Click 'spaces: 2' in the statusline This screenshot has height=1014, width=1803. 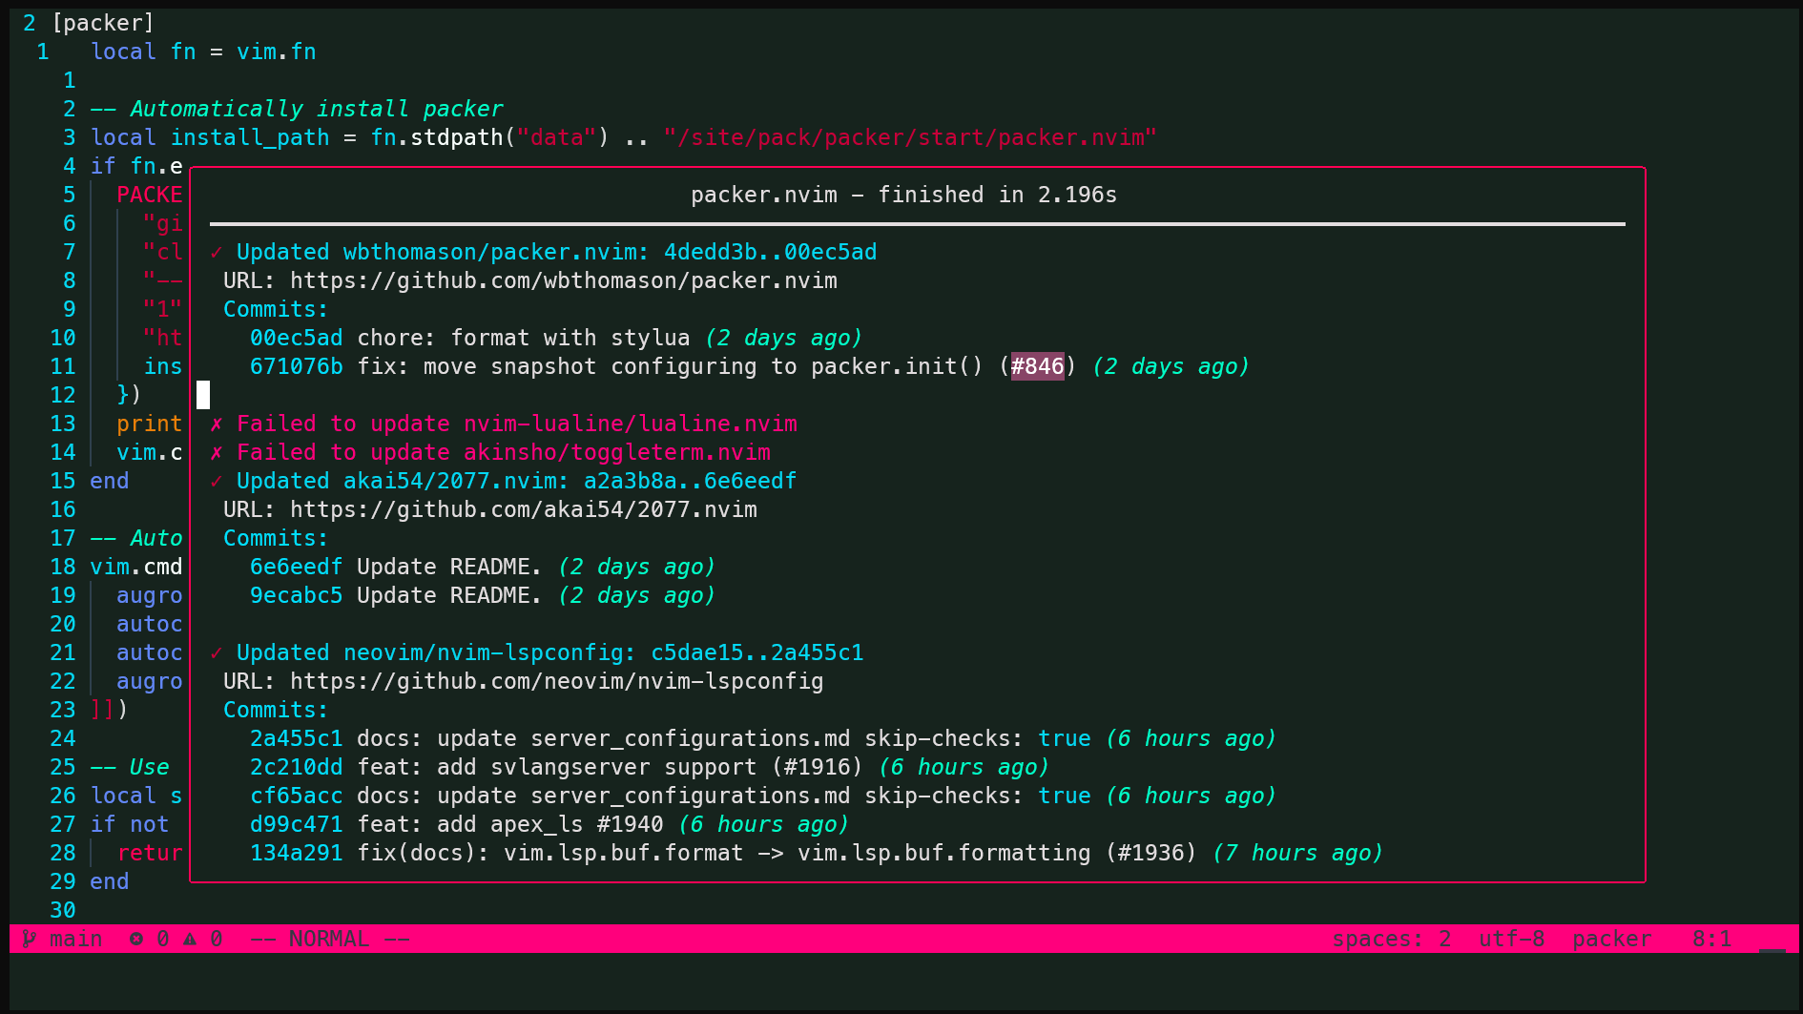coord(1392,939)
